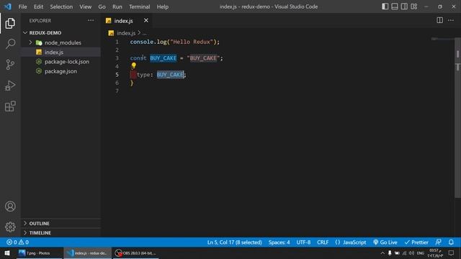Image resolution: width=461 pixels, height=259 pixels.
Task: Split the editor to the right
Action: point(439,20)
